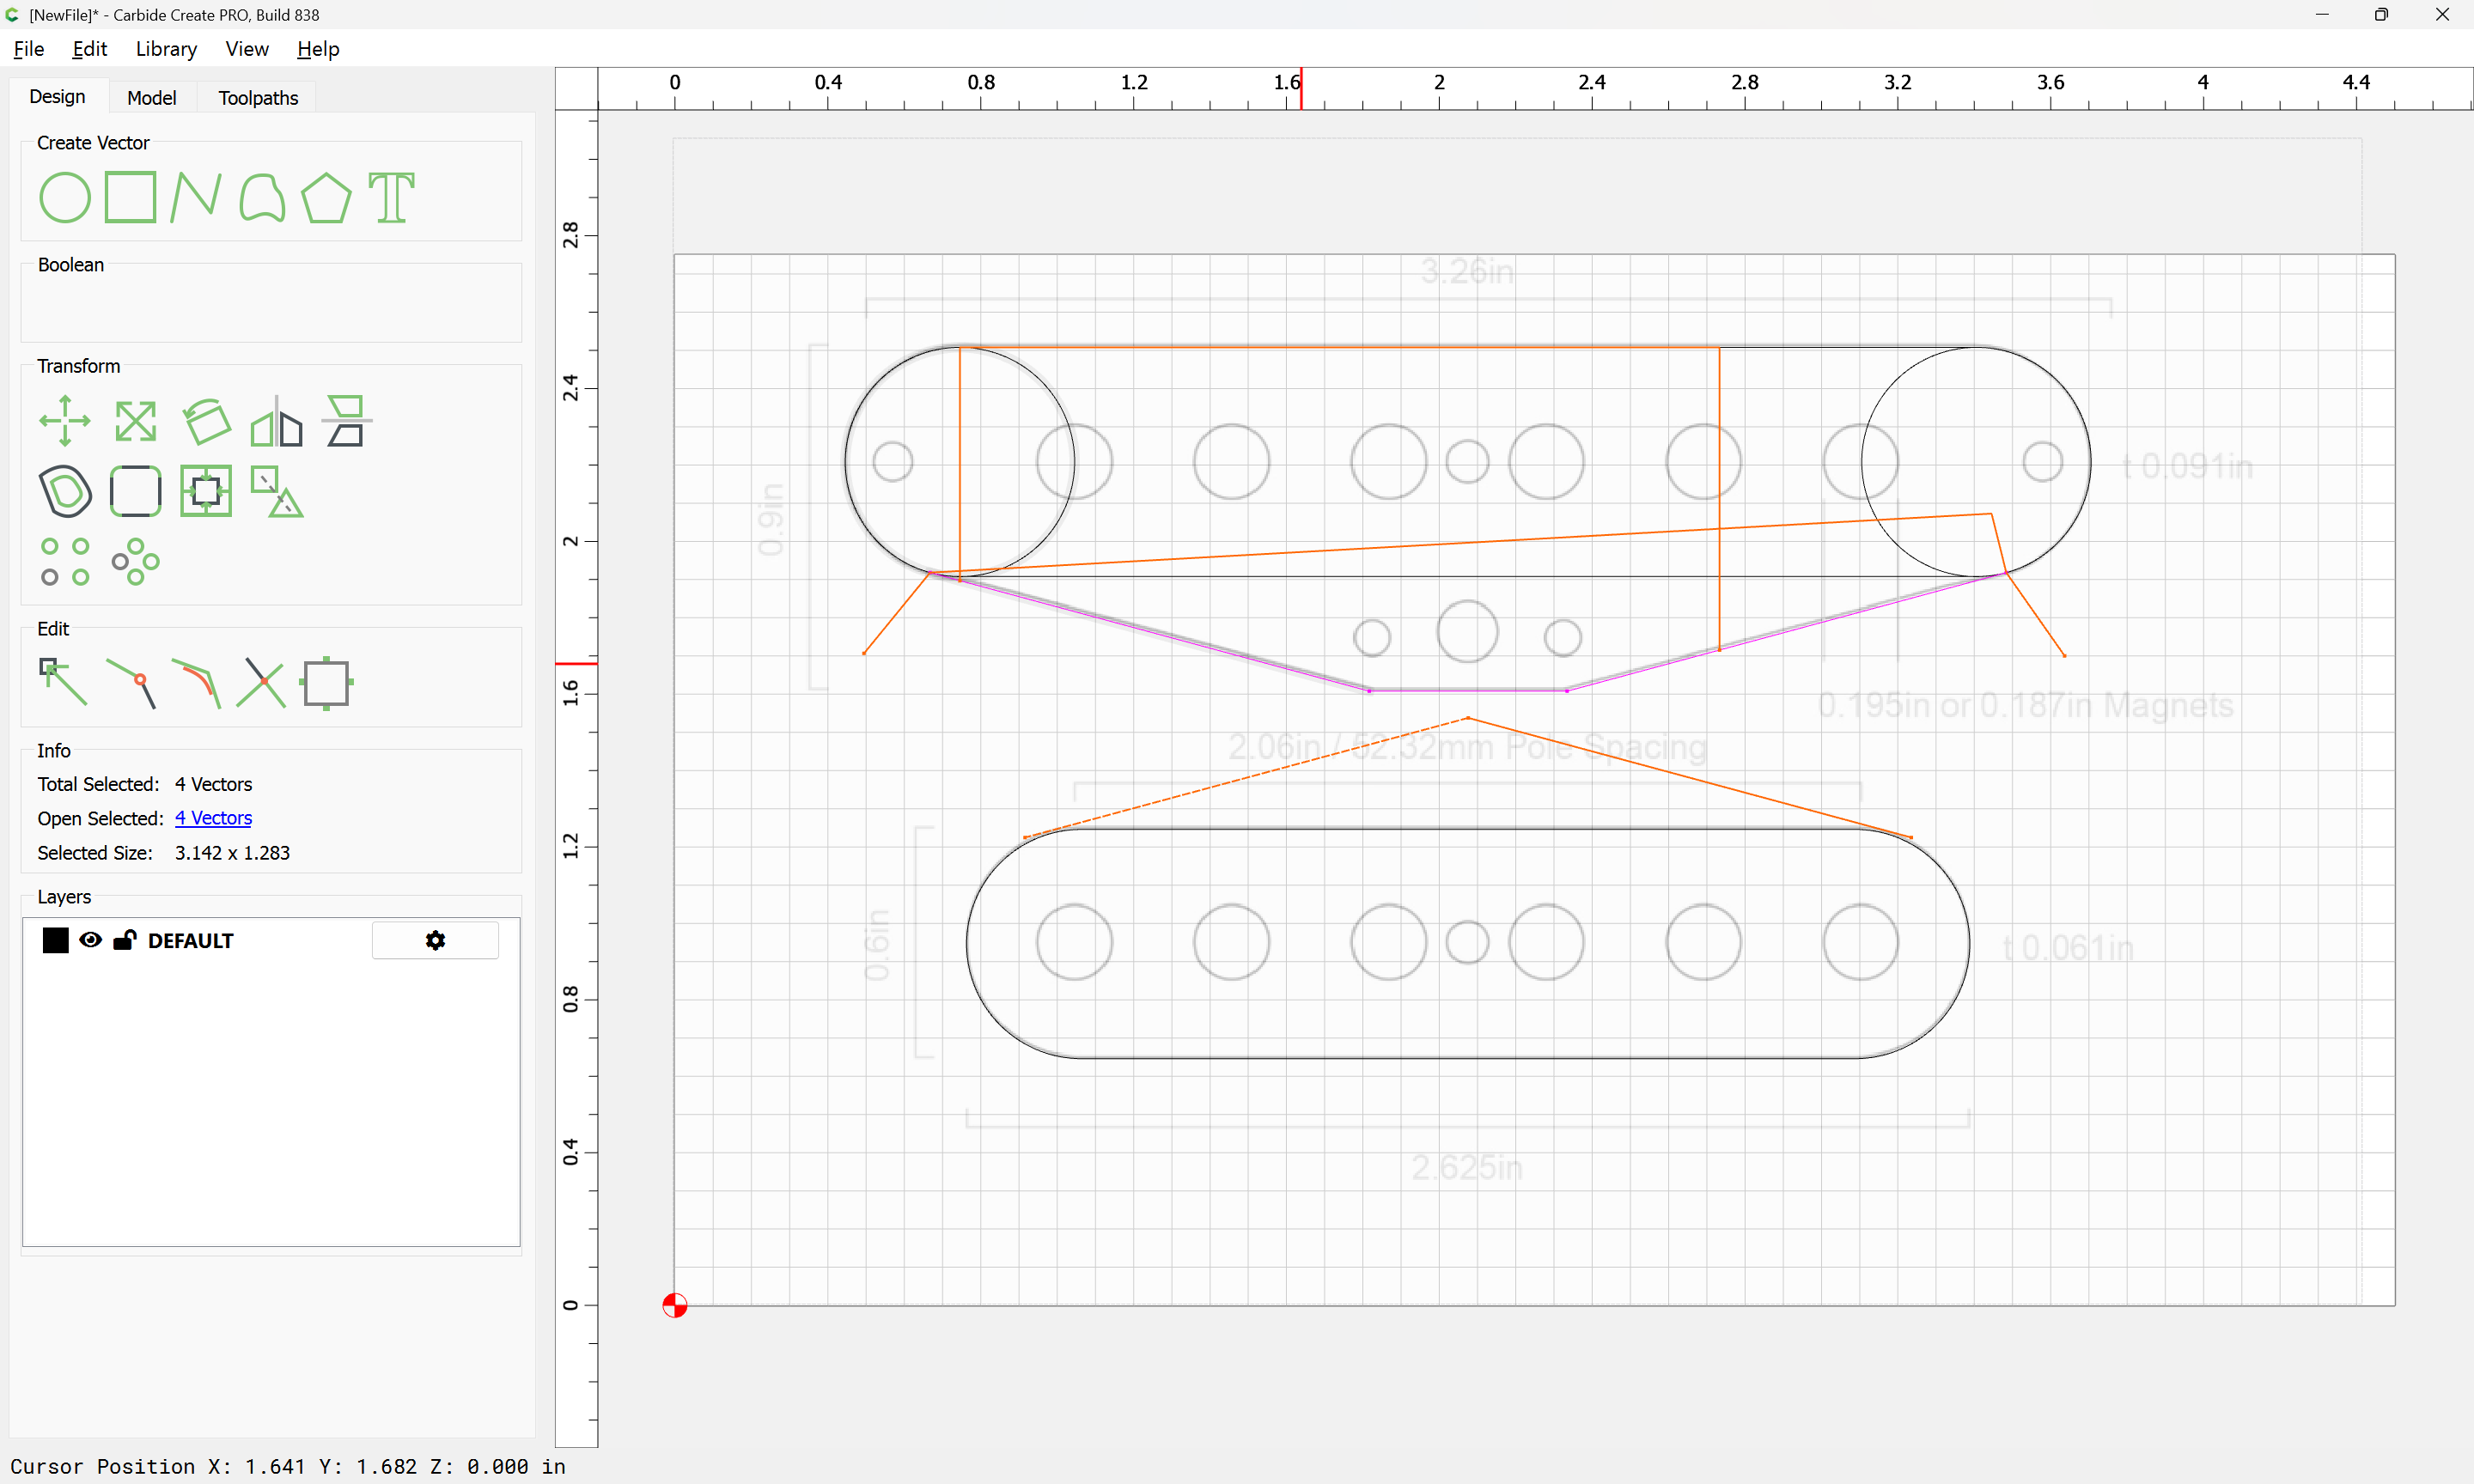Image resolution: width=2474 pixels, height=1484 pixels.
Task: Click the '0.195in or 0.187in Magnets' text
Action: (x=2026, y=705)
